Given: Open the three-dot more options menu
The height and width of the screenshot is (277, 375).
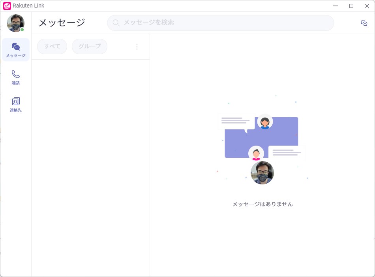Looking at the screenshot, I should click(137, 47).
